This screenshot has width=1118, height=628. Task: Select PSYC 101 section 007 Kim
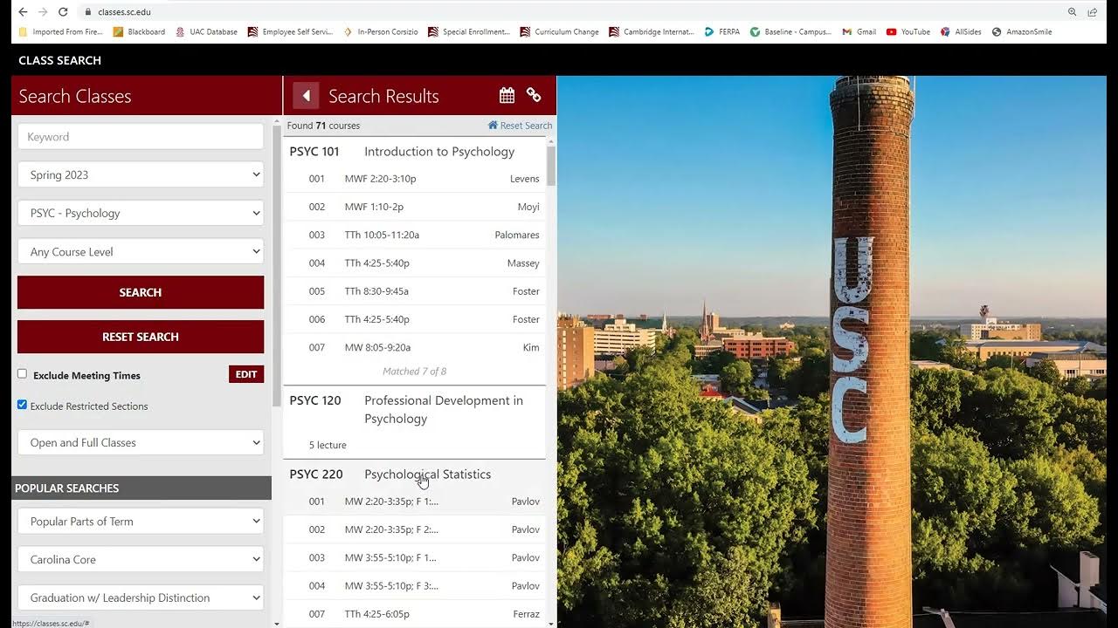(x=415, y=347)
